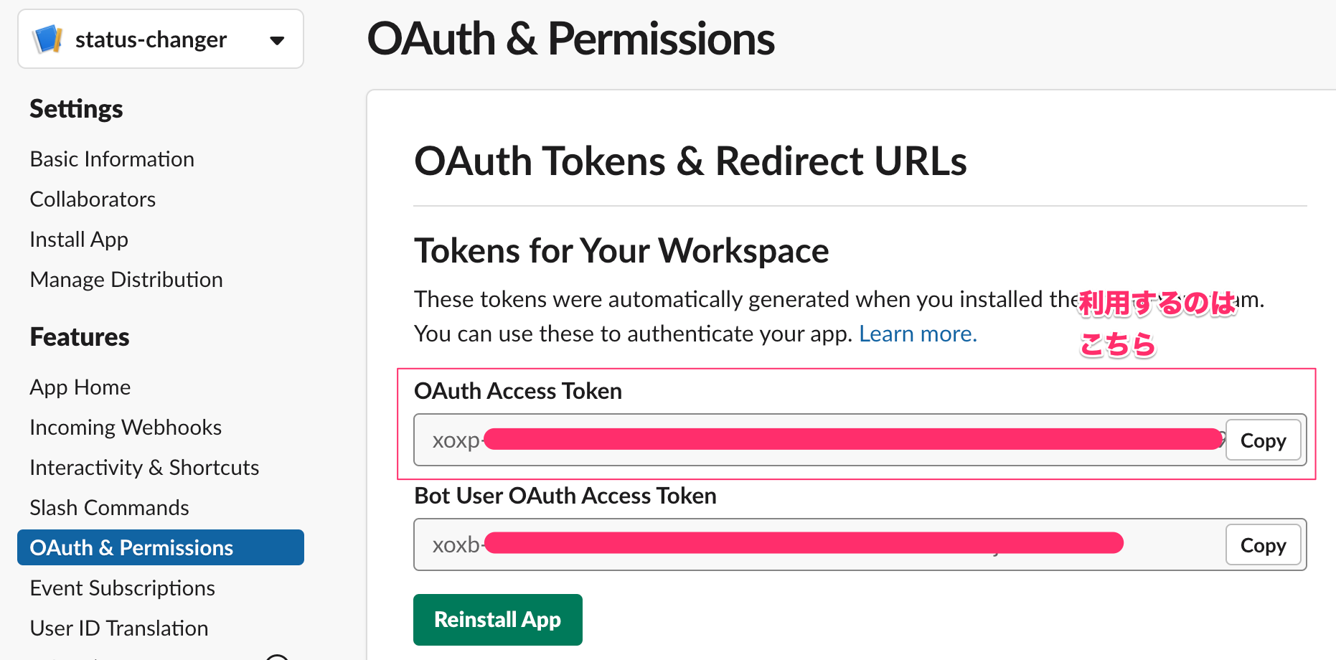Copy the Bot User OAuth Access Token
Screen dimensions: 1336x660
[1263, 544]
